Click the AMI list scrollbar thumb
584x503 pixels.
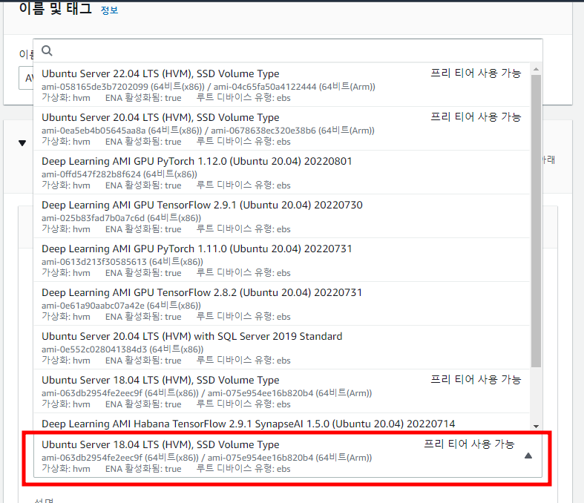pyautogui.click(x=536, y=221)
